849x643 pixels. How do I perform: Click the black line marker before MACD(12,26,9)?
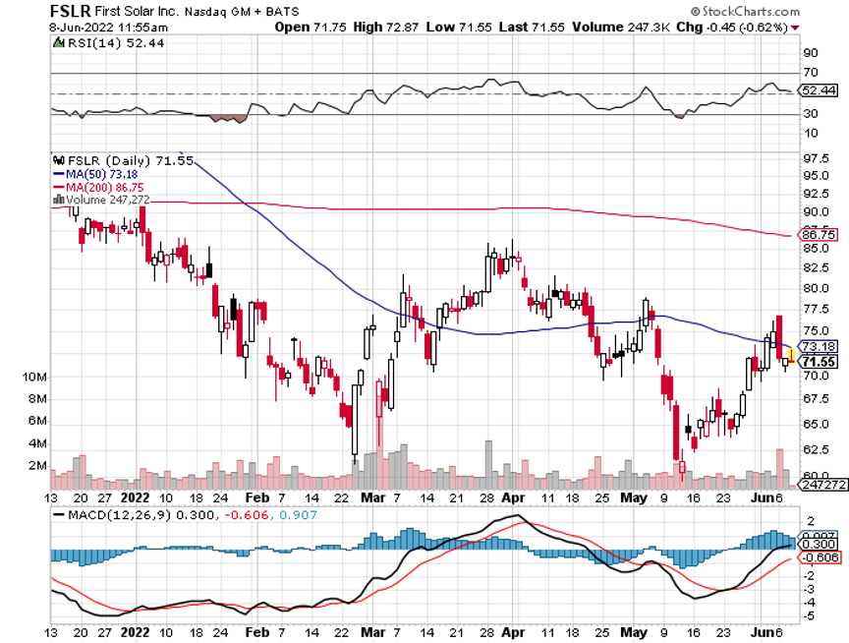pyautogui.click(x=59, y=515)
